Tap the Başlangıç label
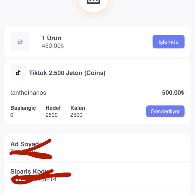195x195 pixels. (23, 108)
